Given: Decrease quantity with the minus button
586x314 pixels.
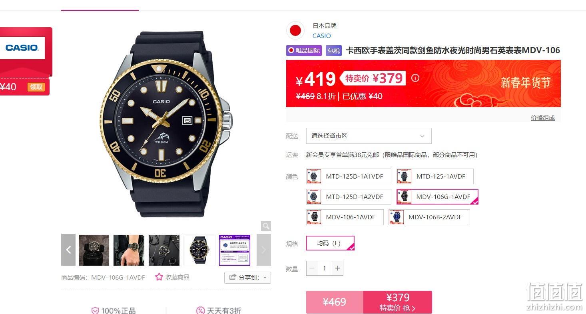Looking at the screenshot, I should 312,268.
